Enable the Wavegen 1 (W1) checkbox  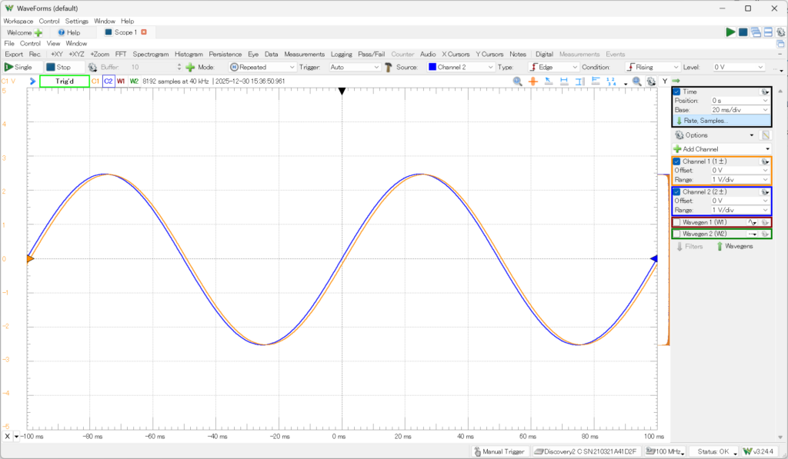click(677, 222)
